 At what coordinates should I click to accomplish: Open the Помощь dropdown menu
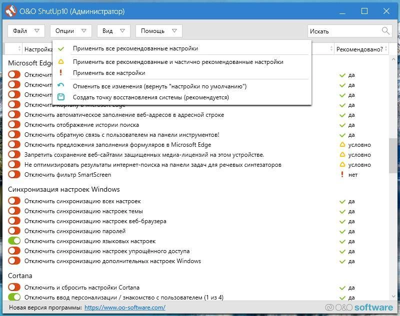(x=158, y=31)
